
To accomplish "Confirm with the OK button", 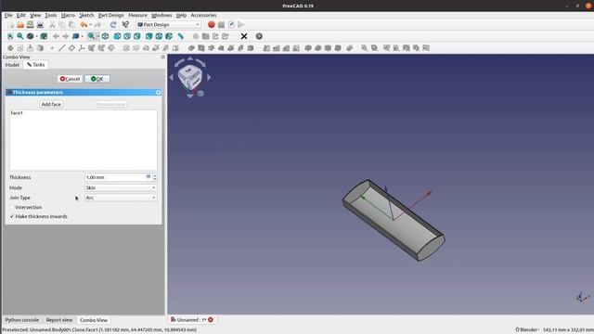I will tap(97, 79).
